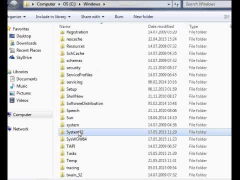Select Network in the navigation pane
240x180 pixels.
(x=20, y=129)
